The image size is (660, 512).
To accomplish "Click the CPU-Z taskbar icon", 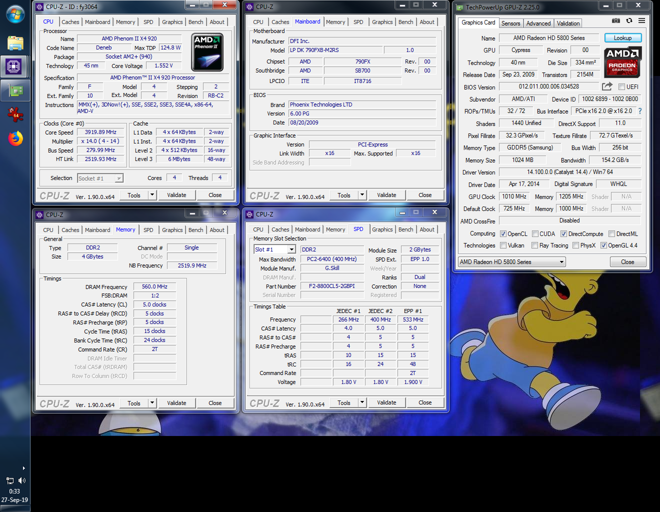I will pyautogui.click(x=13, y=66).
